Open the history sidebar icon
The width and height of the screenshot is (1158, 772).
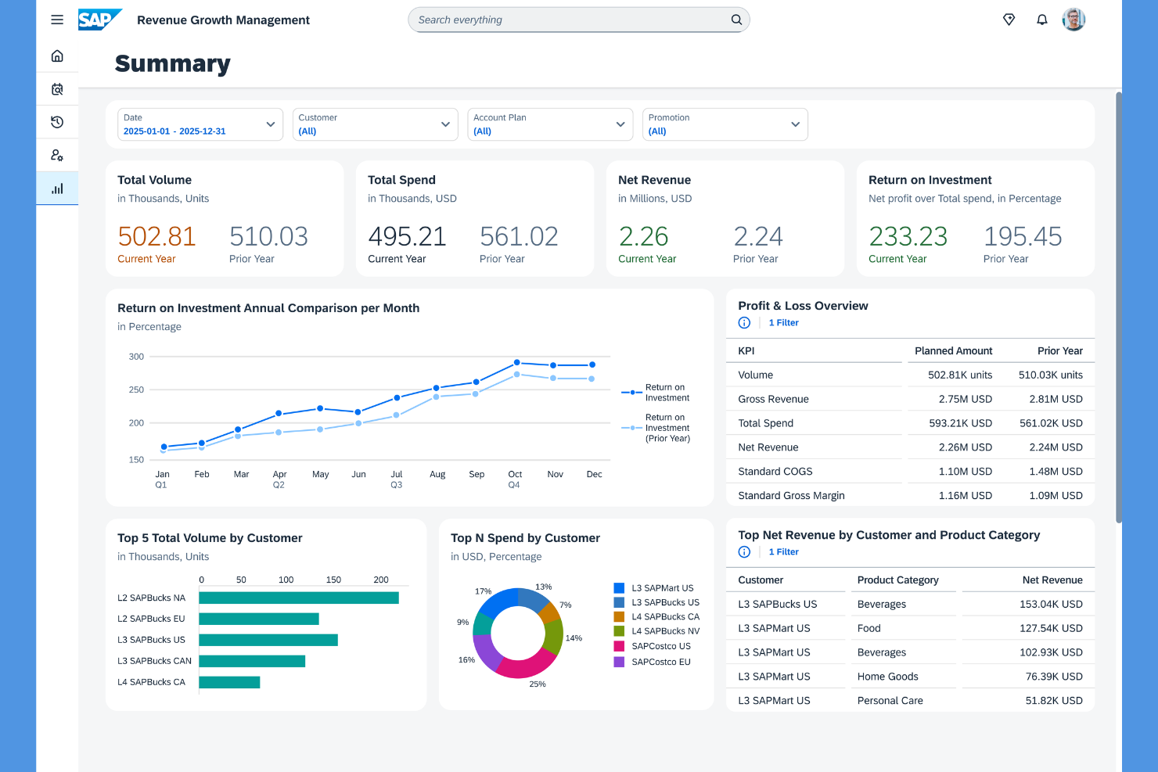point(57,122)
